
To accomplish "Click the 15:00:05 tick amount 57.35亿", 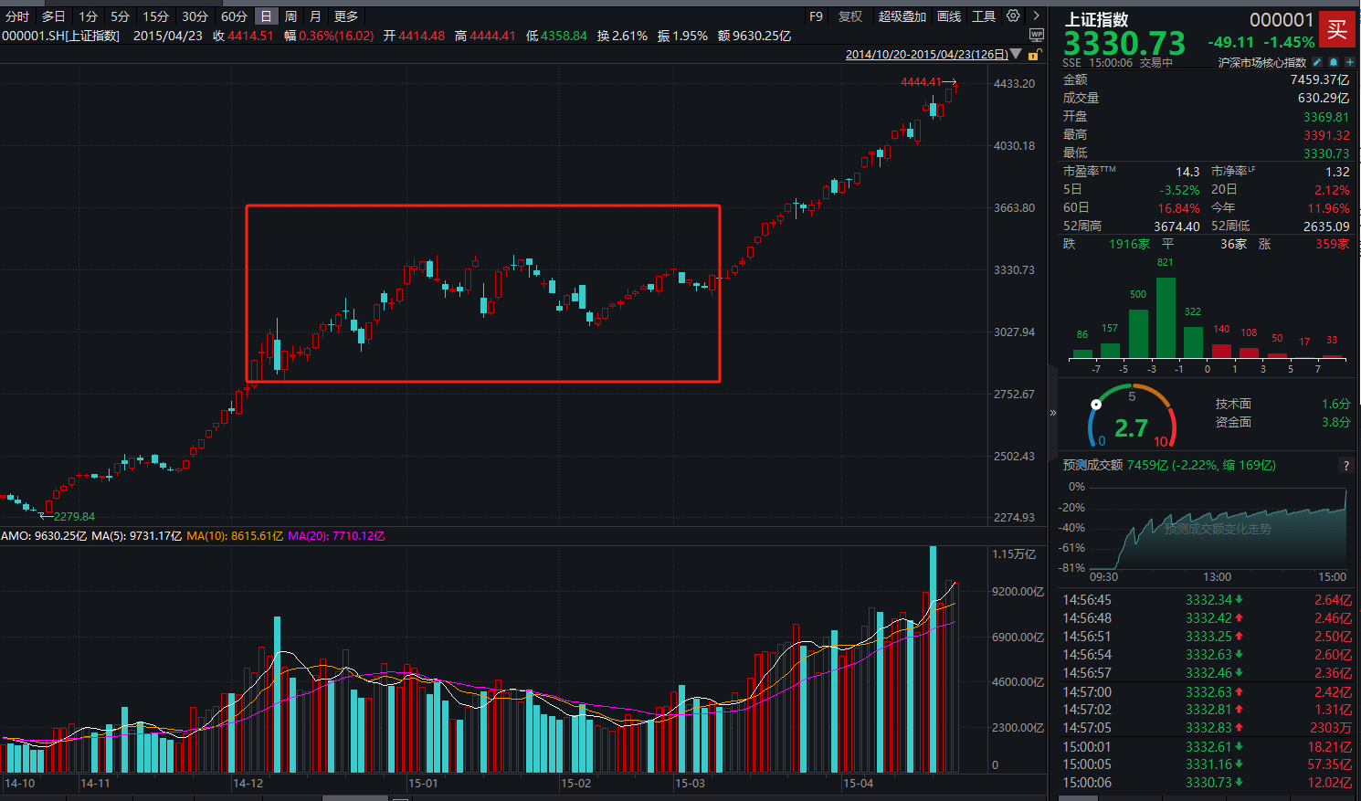I will click(1329, 764).
